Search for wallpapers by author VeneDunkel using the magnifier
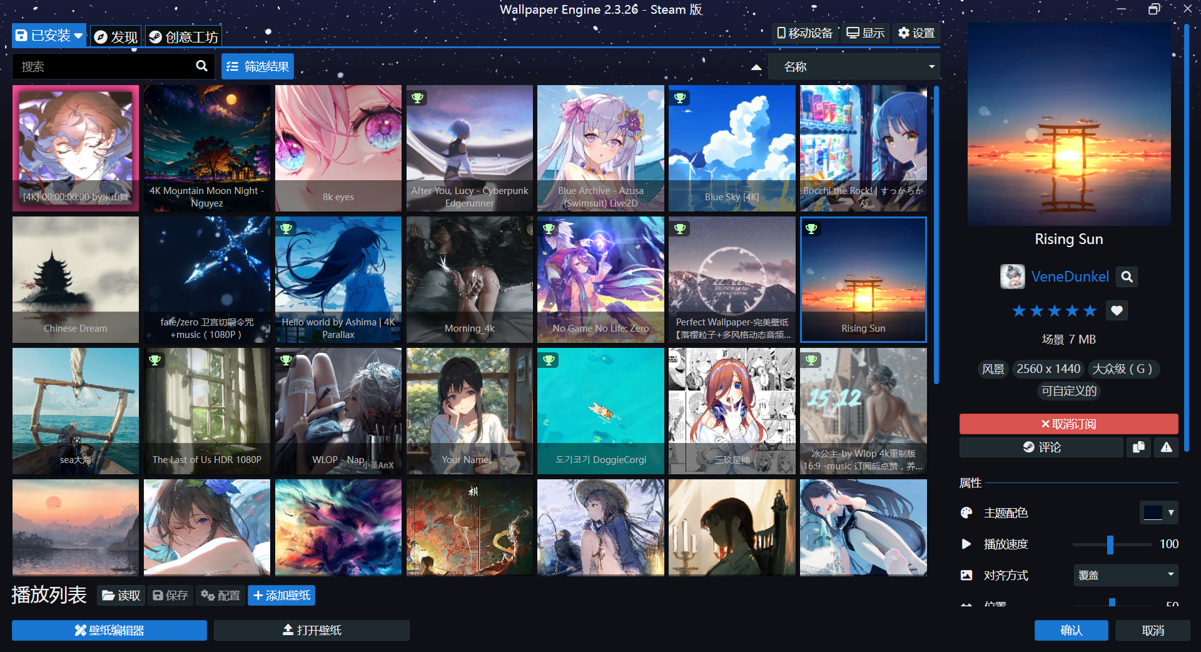The image size is (1201, 652). tap(1127, 277)
